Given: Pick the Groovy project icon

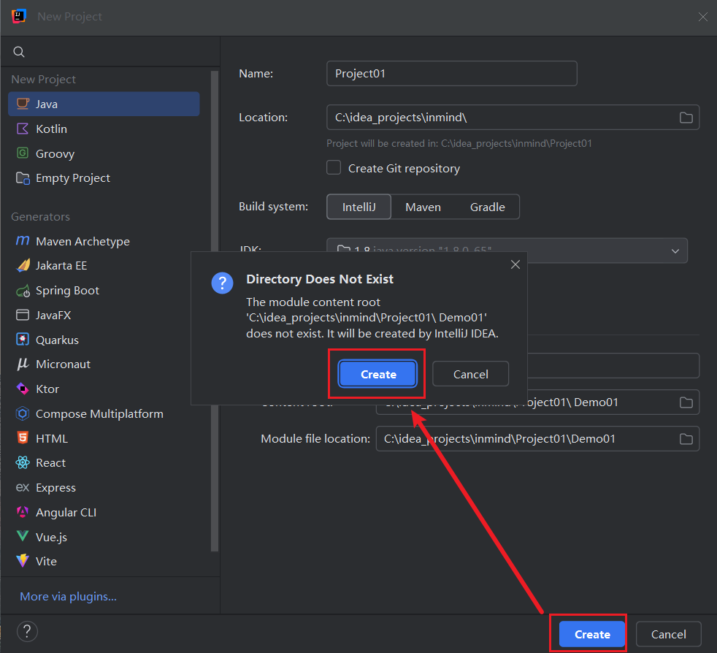Looking at the screenshot, I should 23,153.
